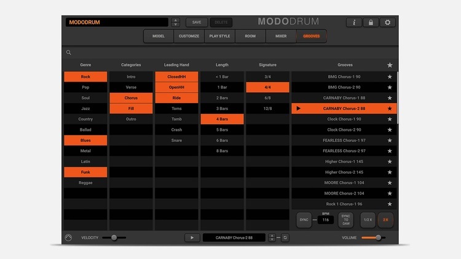461x259 pixels.
Task: Click the loop refresh icon near groove name
Action: 285,238
